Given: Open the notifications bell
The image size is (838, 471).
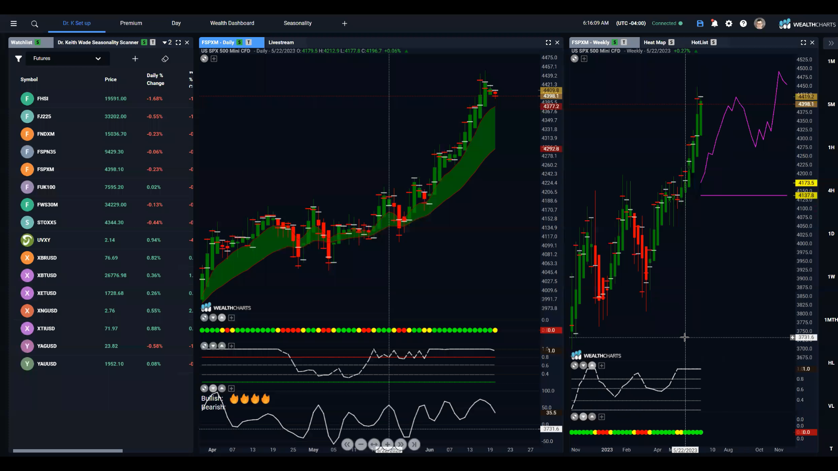Looking at the screenshot, I should (714, 24).
